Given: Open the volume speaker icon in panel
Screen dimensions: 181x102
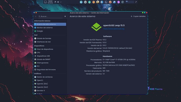Looking at the screenshot, I should click(58, 2).
